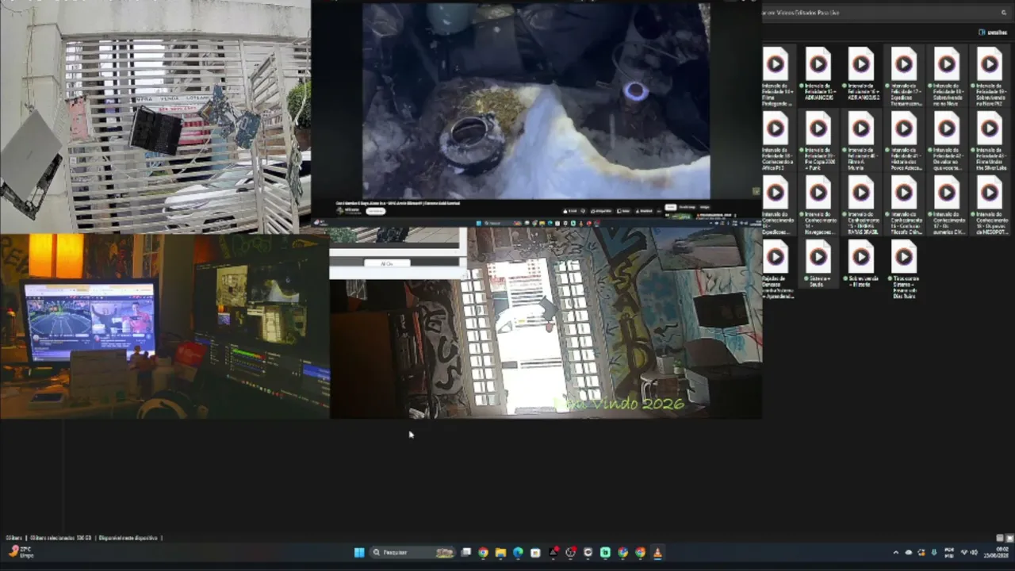Click the Disponível neste dispositivo status text

point(128,538)
